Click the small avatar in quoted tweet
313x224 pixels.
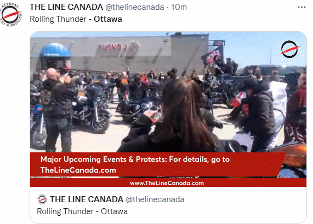click(42, 199)
